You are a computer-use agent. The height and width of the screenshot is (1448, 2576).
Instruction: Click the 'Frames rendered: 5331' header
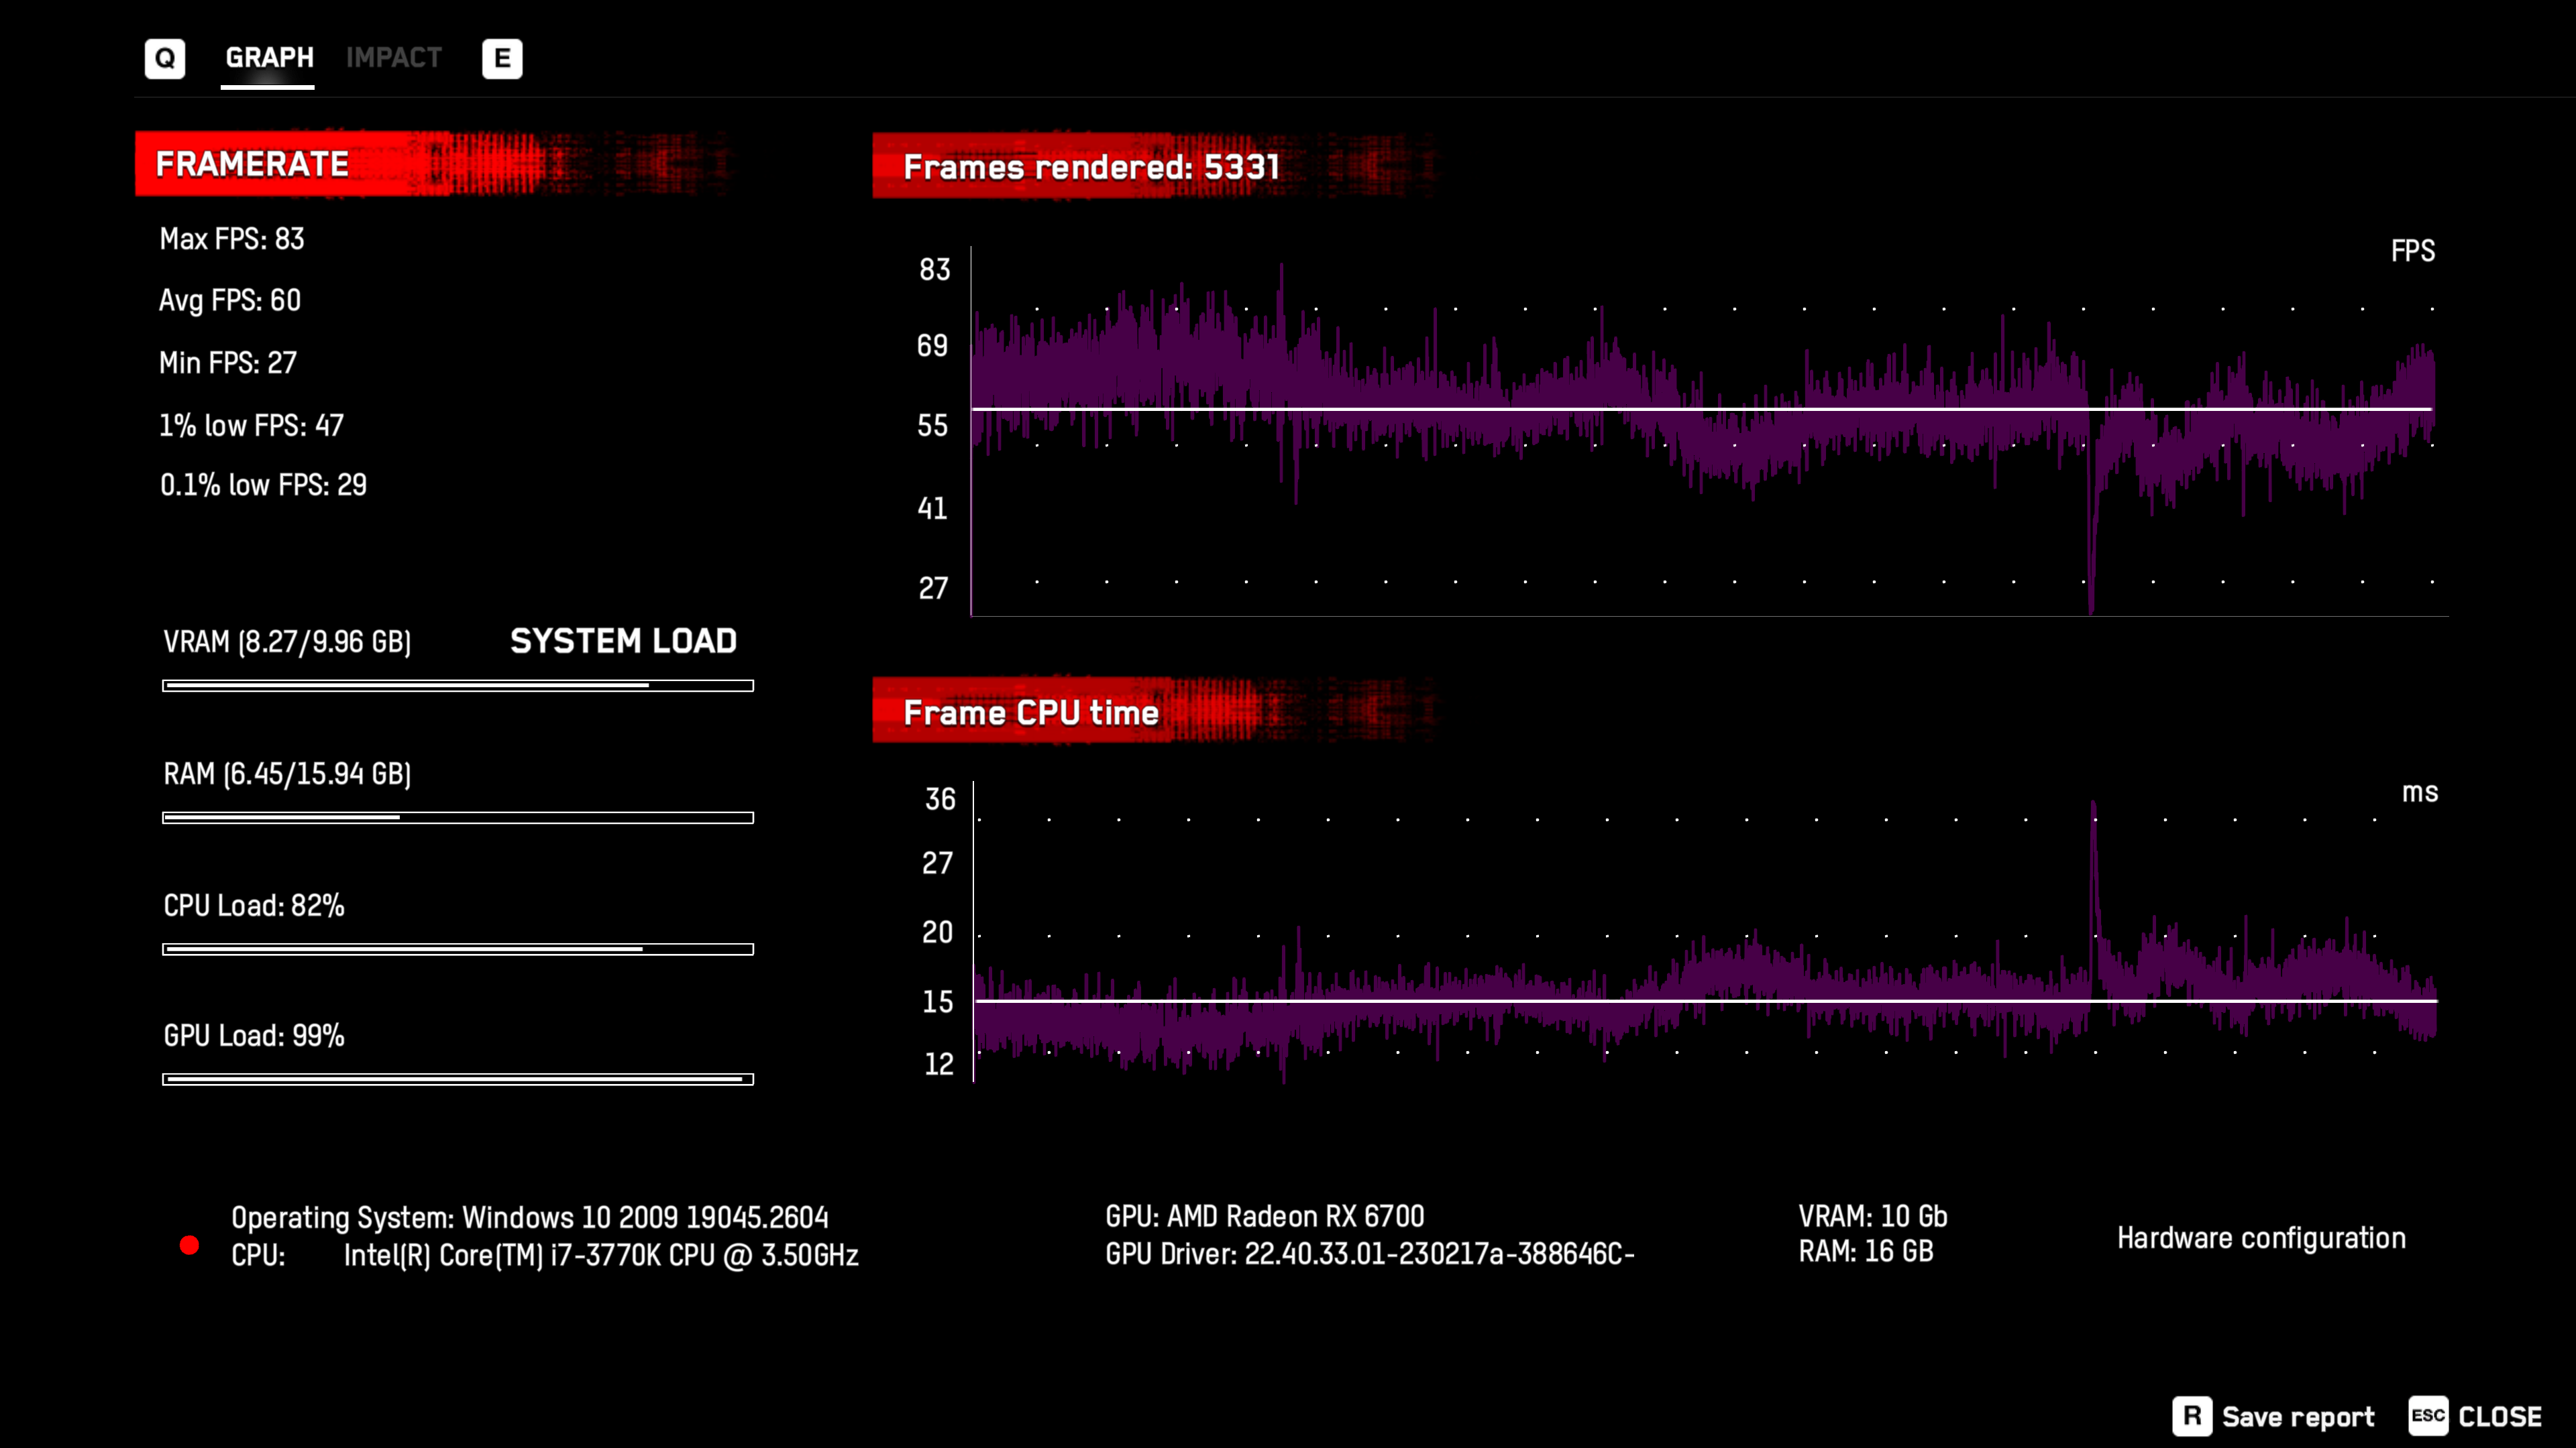click(x=1155, y=166)
